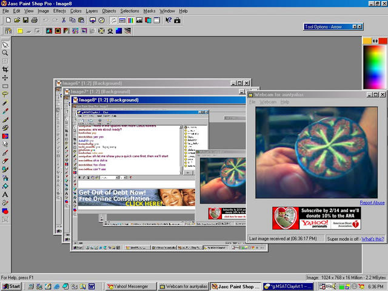The height and width of the screenshot is (291, 388).
Task: Click the webcam clay cane image
Action: point(316,152)
